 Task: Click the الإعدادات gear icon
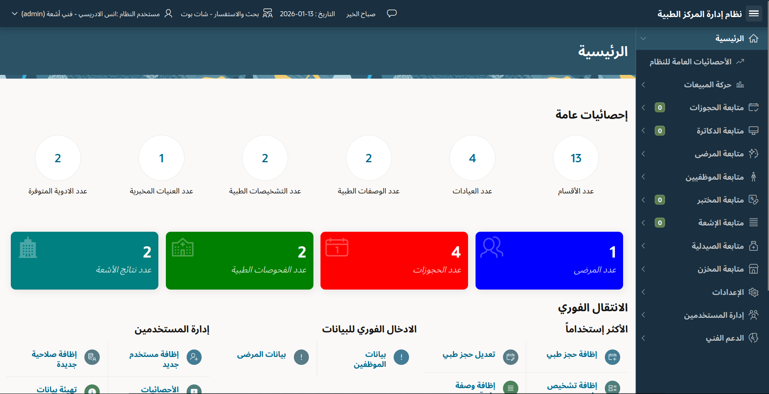point(754,292)
